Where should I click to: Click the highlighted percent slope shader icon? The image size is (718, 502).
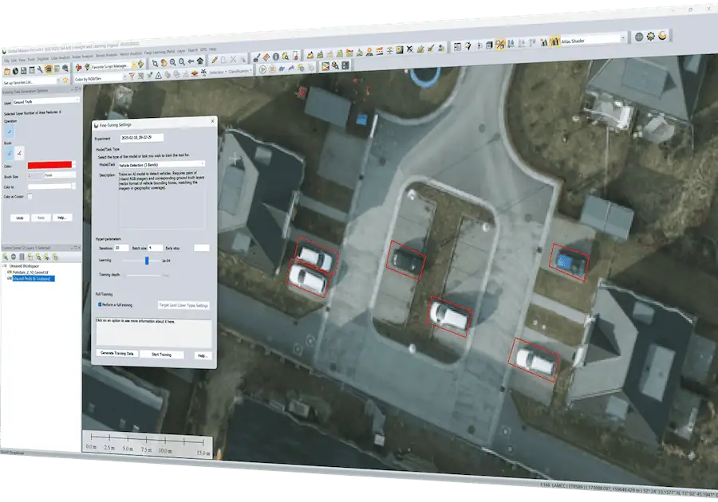500,45
